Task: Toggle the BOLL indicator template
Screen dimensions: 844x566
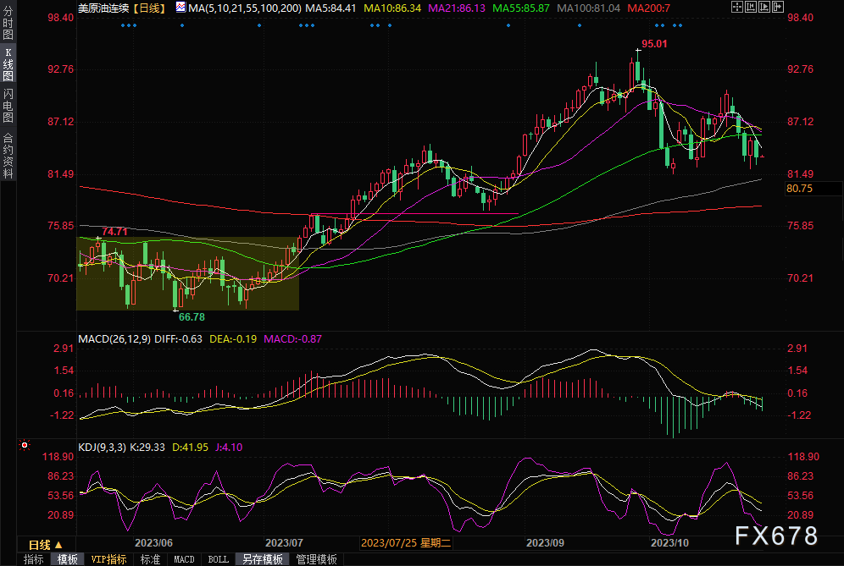Action: (x=218, y=559)
